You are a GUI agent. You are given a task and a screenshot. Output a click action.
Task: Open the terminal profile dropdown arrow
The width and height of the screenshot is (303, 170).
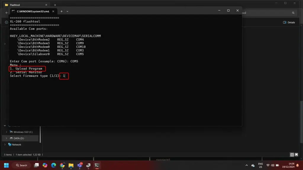67,11
